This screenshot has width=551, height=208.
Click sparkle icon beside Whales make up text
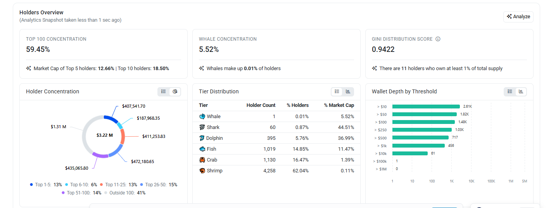202,69
